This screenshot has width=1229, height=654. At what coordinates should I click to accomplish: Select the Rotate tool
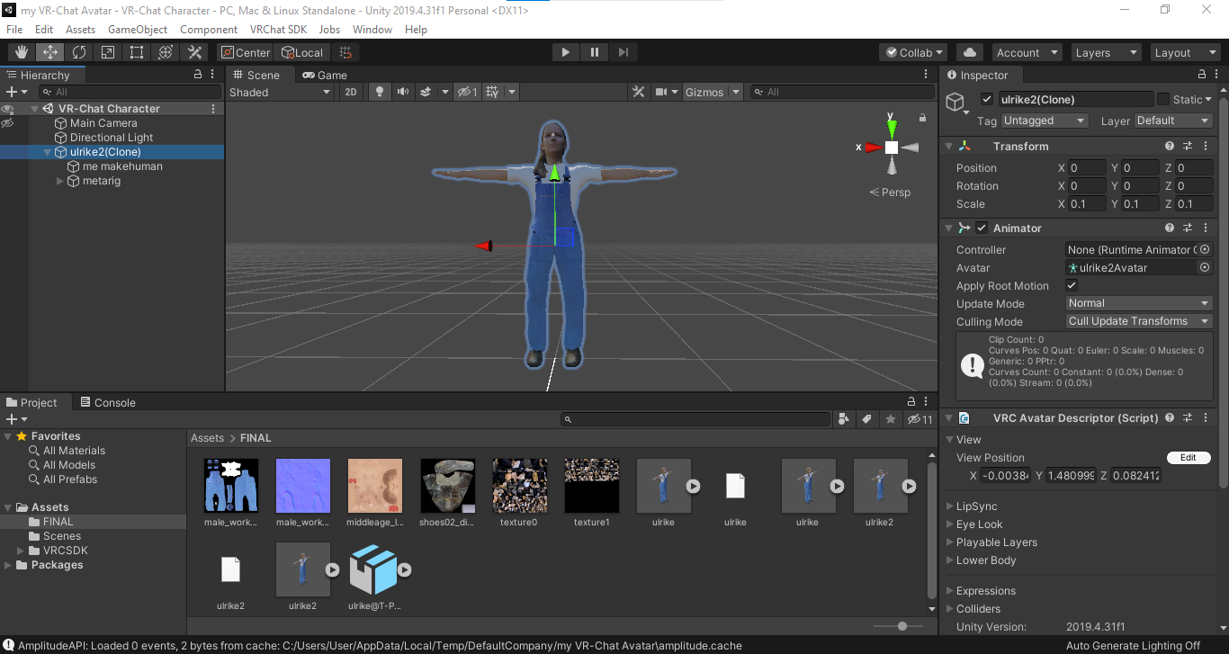click(78, 52)
